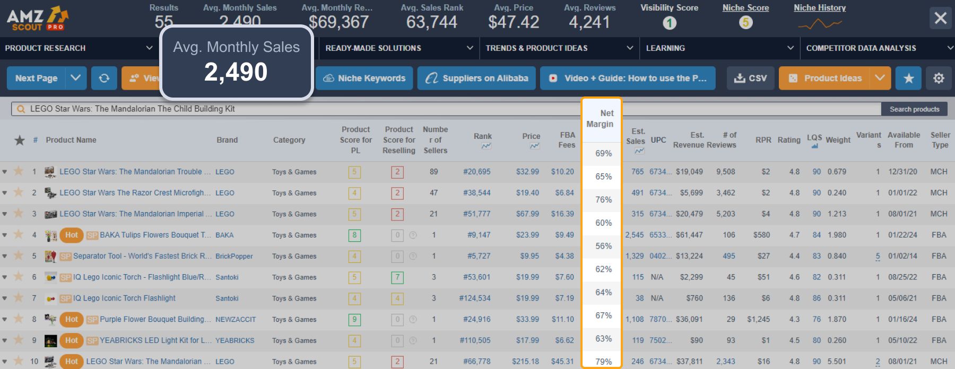Click the Niche Keywords button

click(x=364, y=78)
